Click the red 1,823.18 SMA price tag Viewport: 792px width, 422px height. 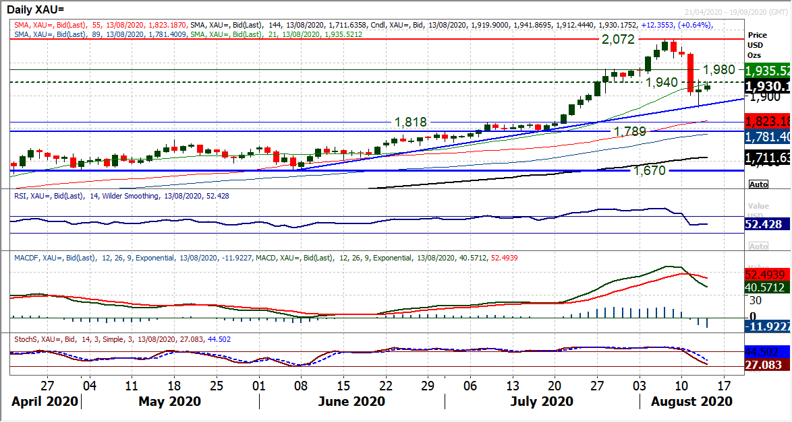pyautogui.click(x=768, y=121)
